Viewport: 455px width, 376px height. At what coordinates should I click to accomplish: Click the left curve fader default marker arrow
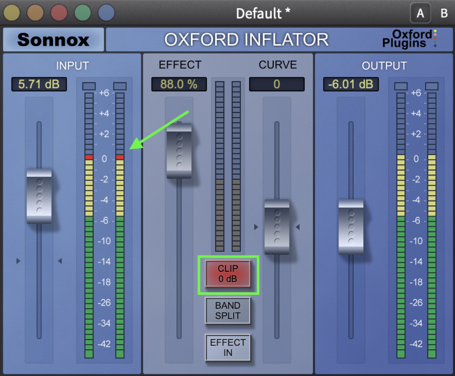pyautogui.click(x=256, y=227)
